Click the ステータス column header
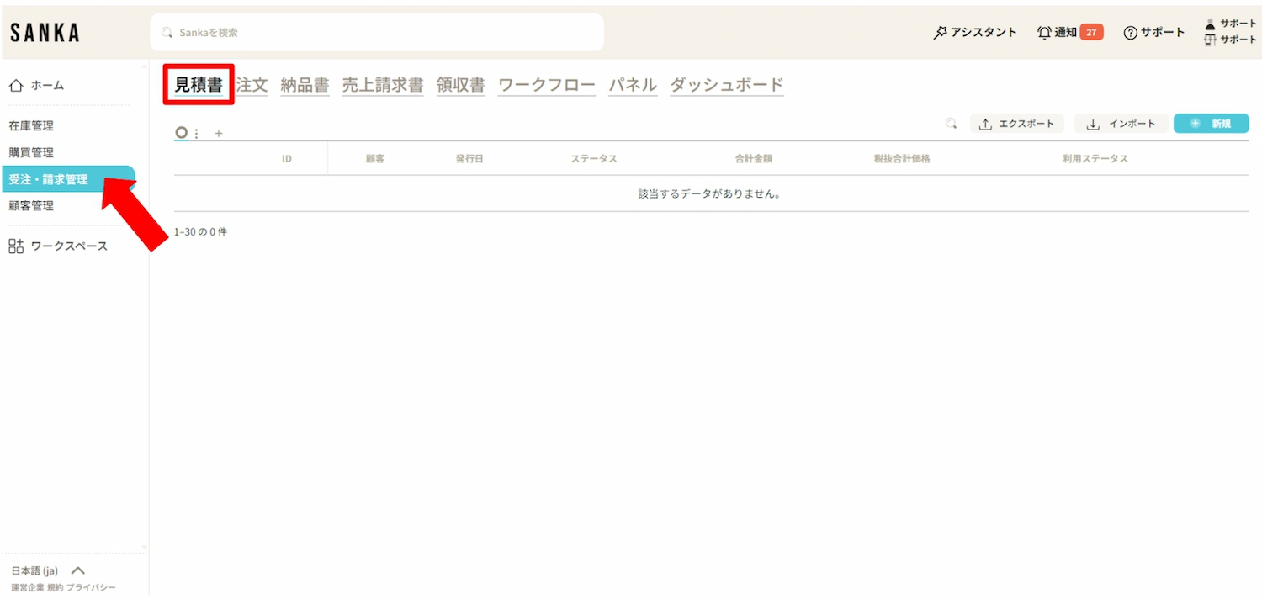This screenshot has height=599, width=1262. pyautogui.click(x=594, y=159)
